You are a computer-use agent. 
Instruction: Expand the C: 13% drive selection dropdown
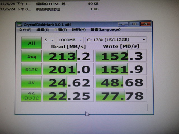click(116, 40)
